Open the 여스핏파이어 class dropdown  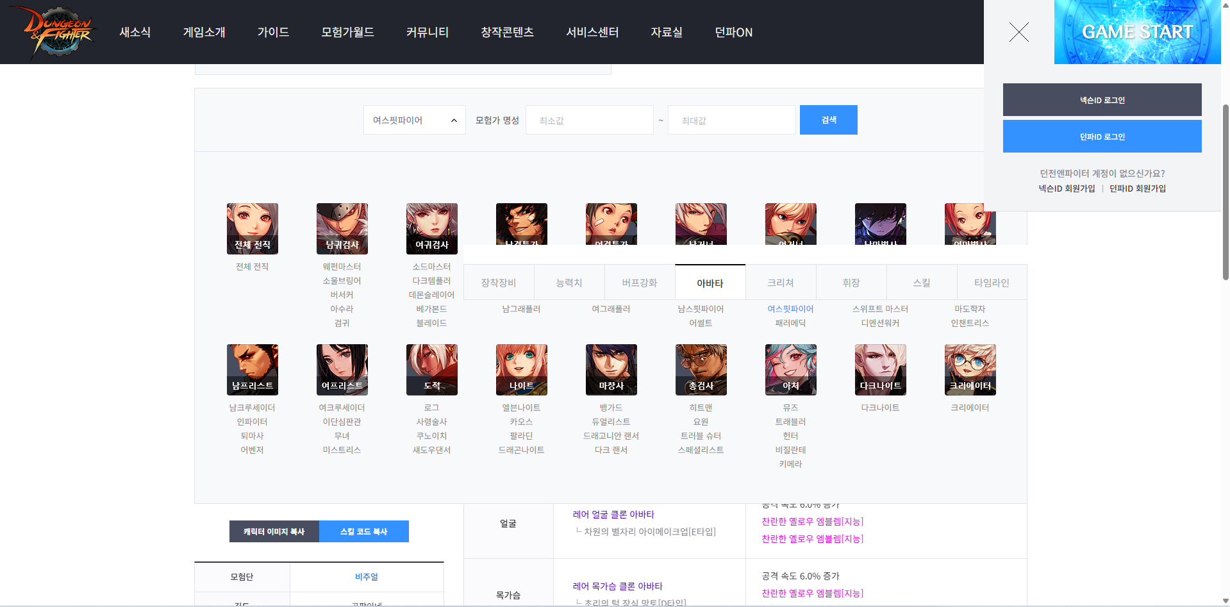(414, 121)
